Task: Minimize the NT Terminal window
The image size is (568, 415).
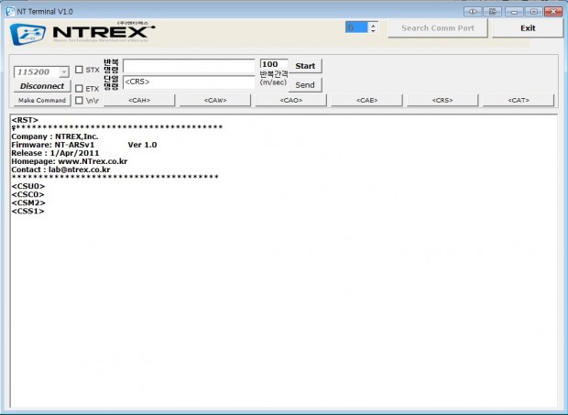Action: (x=514, y=12)
